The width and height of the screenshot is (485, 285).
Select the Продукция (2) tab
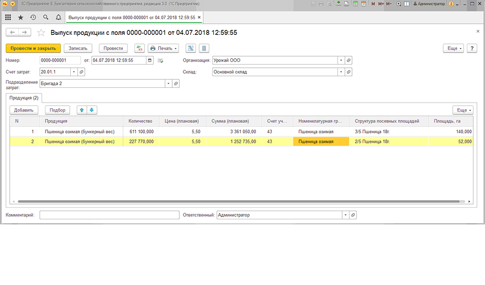click(x=24, y=98)
